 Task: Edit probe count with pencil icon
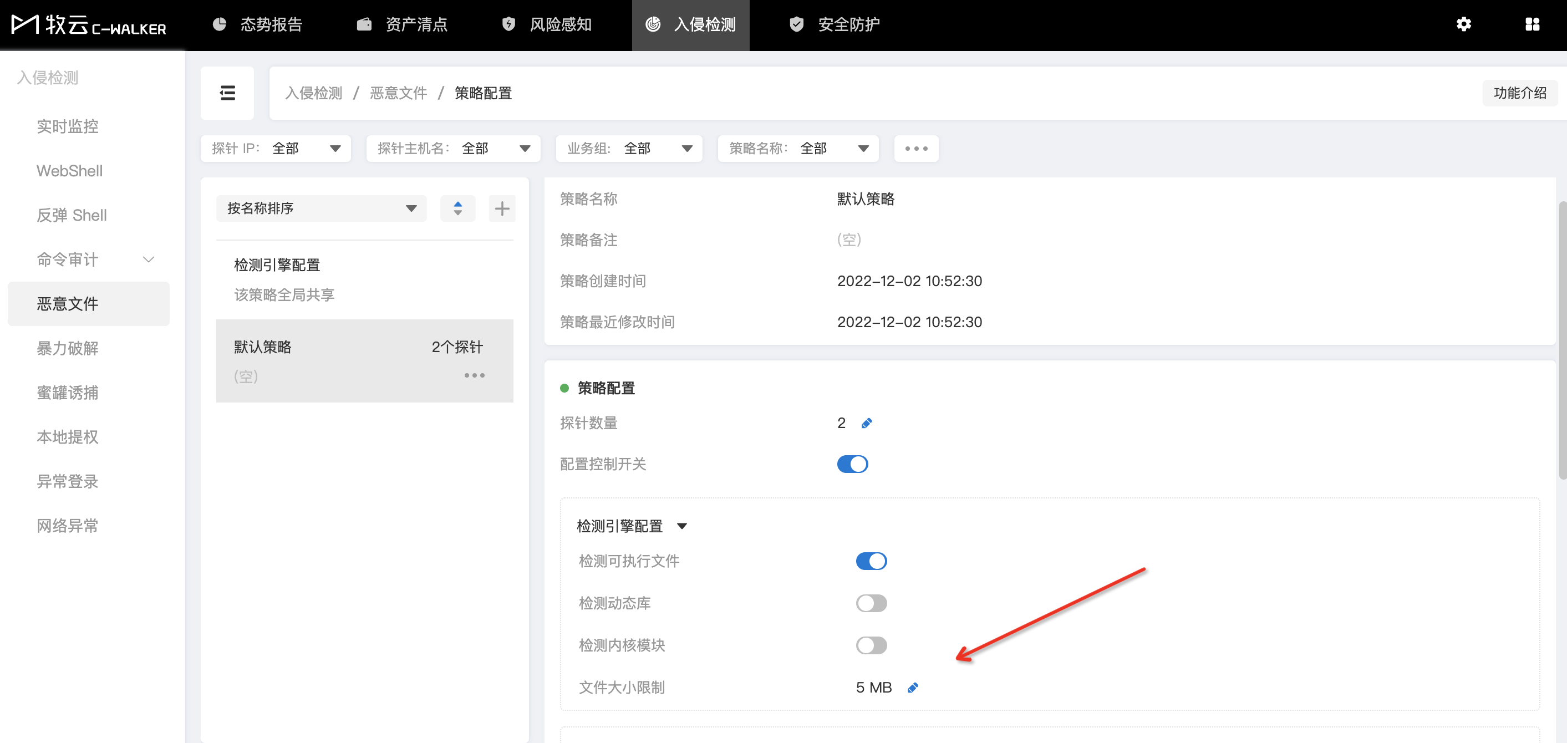point(867,423)
